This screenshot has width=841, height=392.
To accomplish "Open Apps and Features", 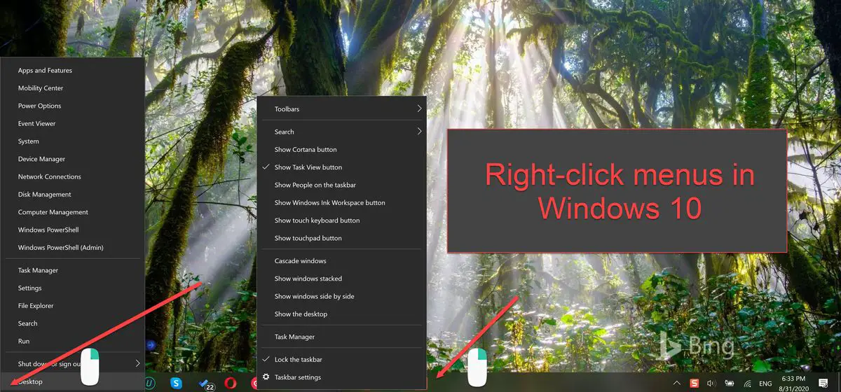I will 72,70.
